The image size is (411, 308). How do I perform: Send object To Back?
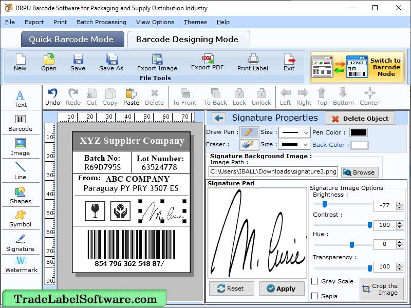tap(215, 97)
